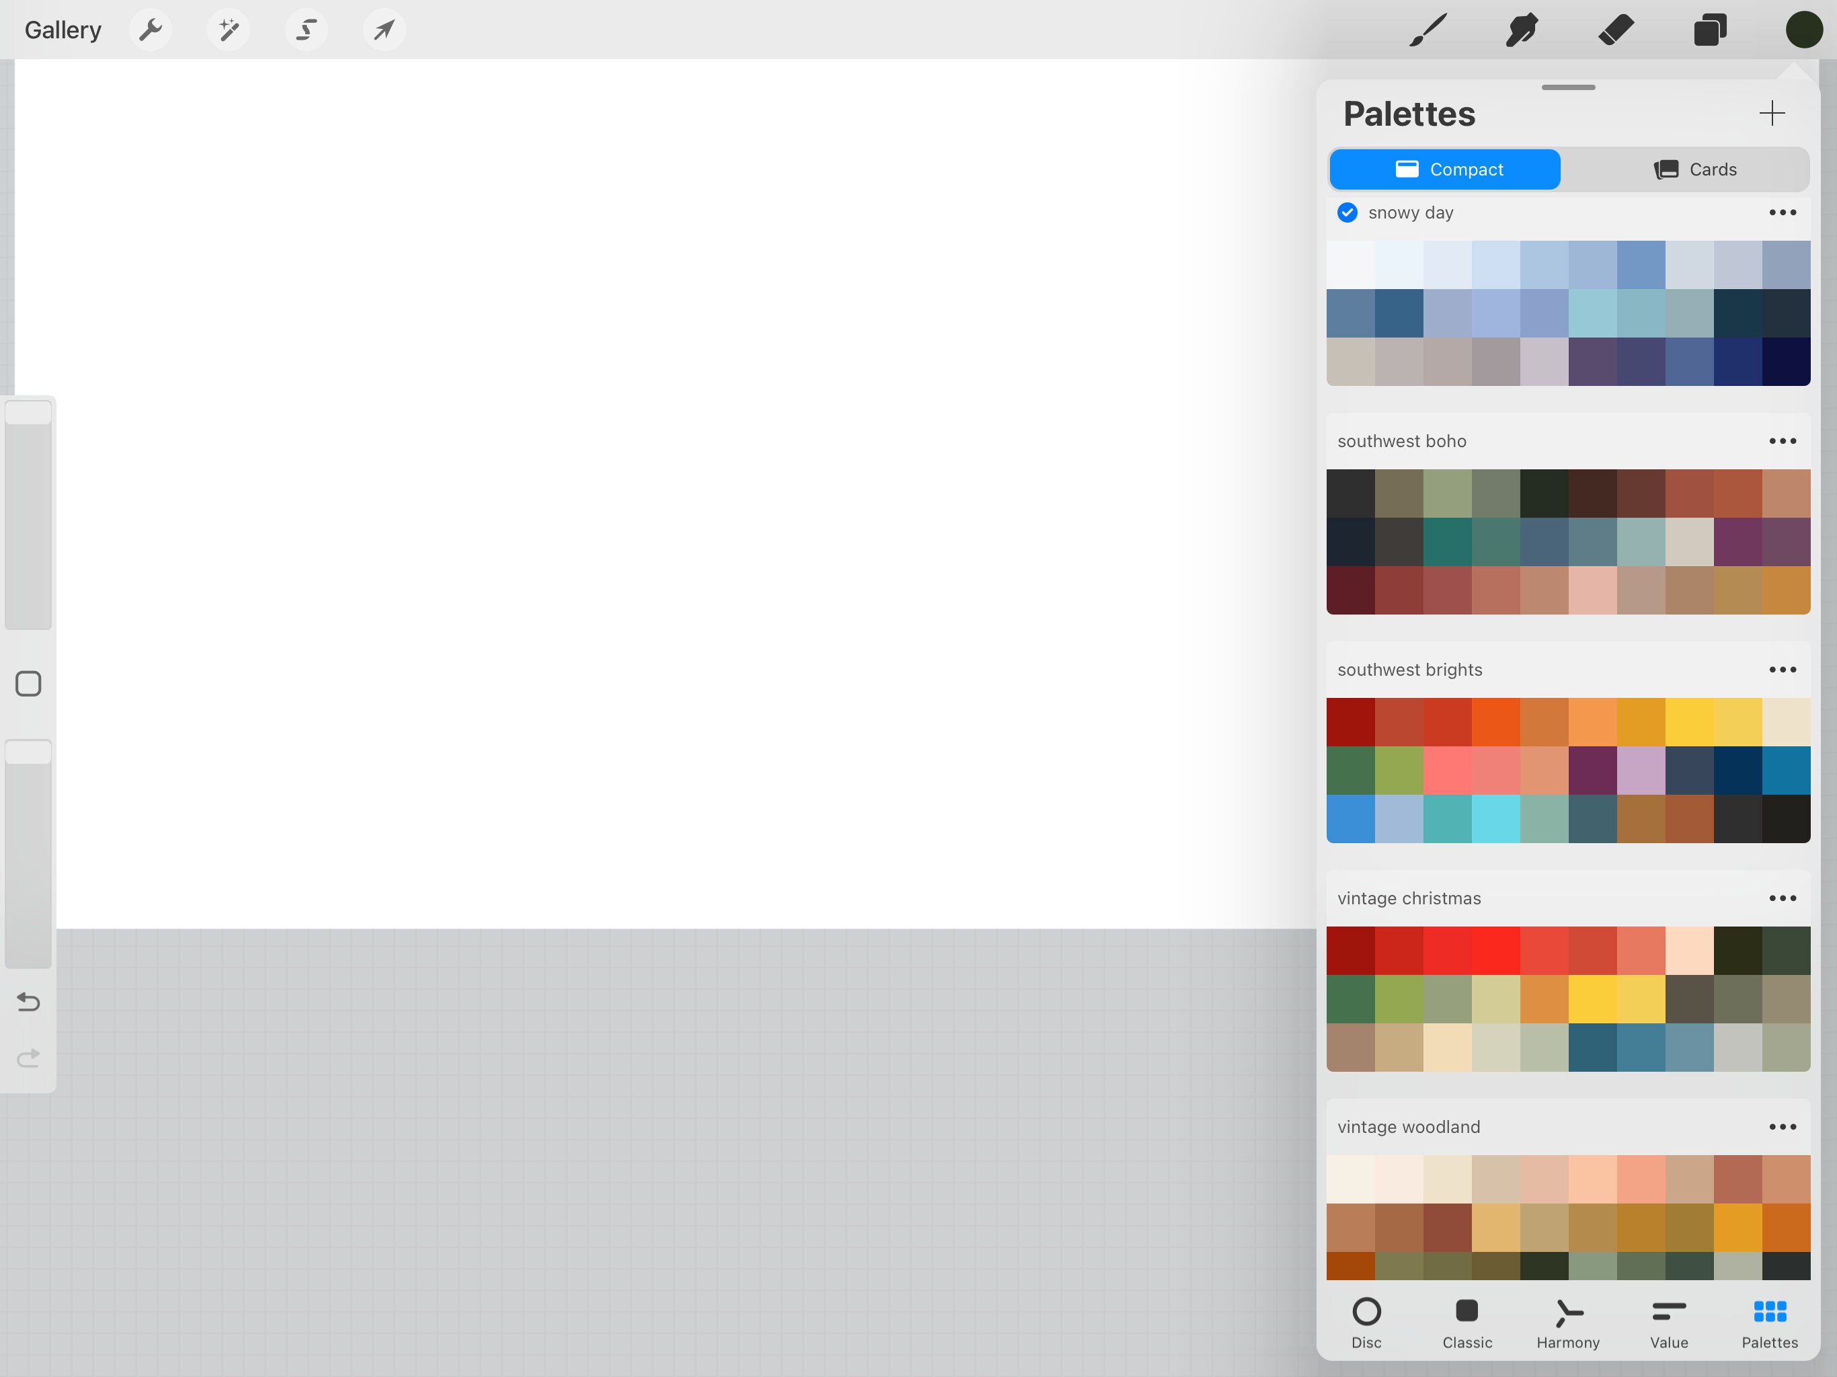The width and height of the screenshot is (1837, 1377).
Task: Open options for vintage christmas palette
Action: click(1782, 898)
